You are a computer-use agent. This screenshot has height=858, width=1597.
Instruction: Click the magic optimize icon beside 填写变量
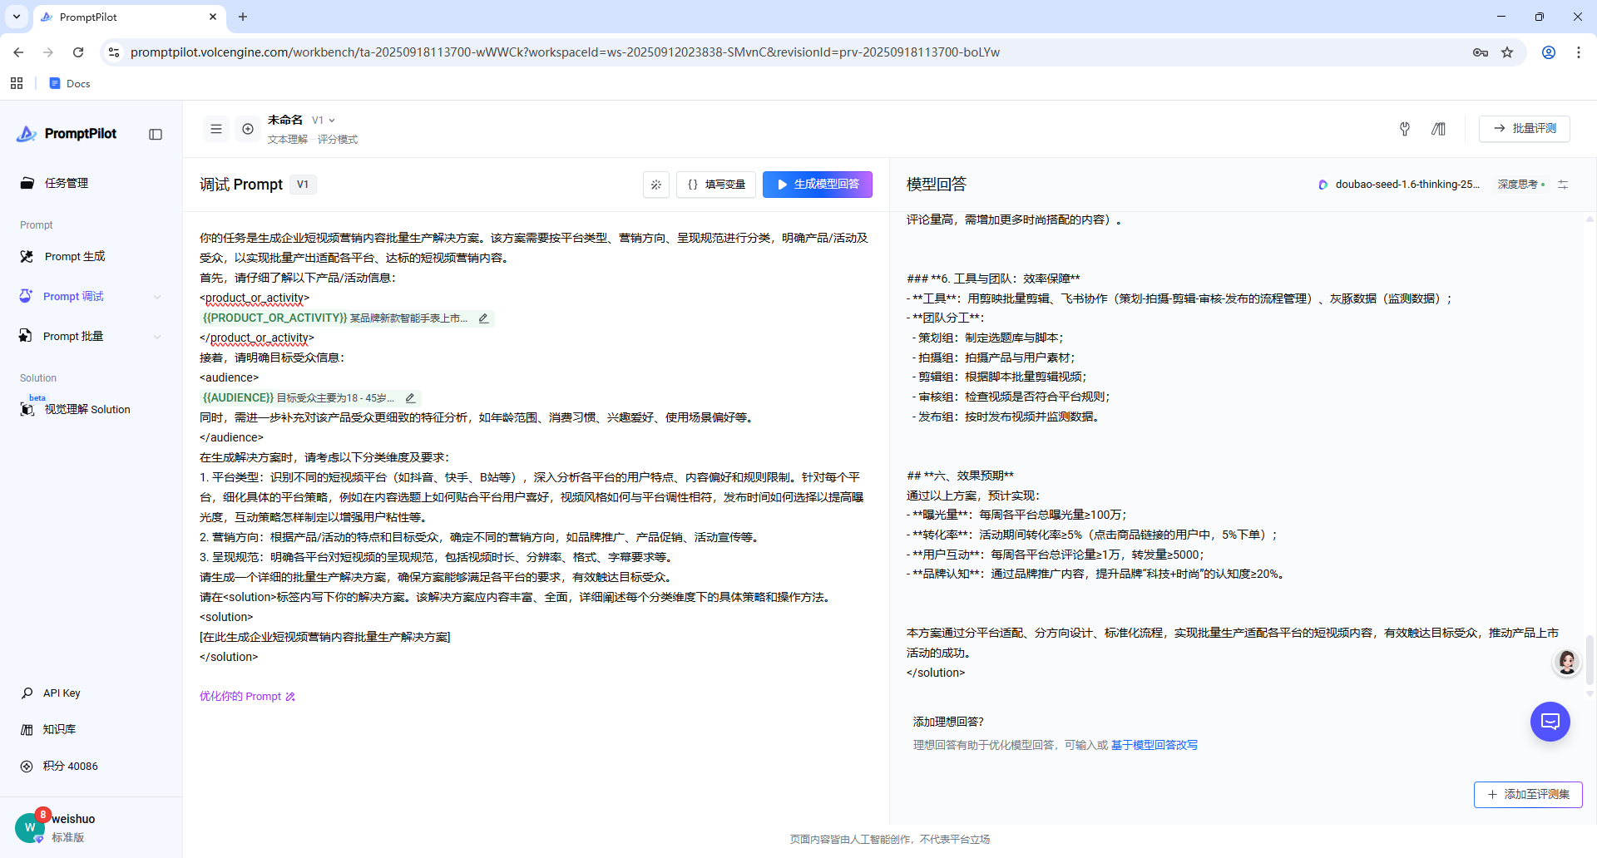656,185
